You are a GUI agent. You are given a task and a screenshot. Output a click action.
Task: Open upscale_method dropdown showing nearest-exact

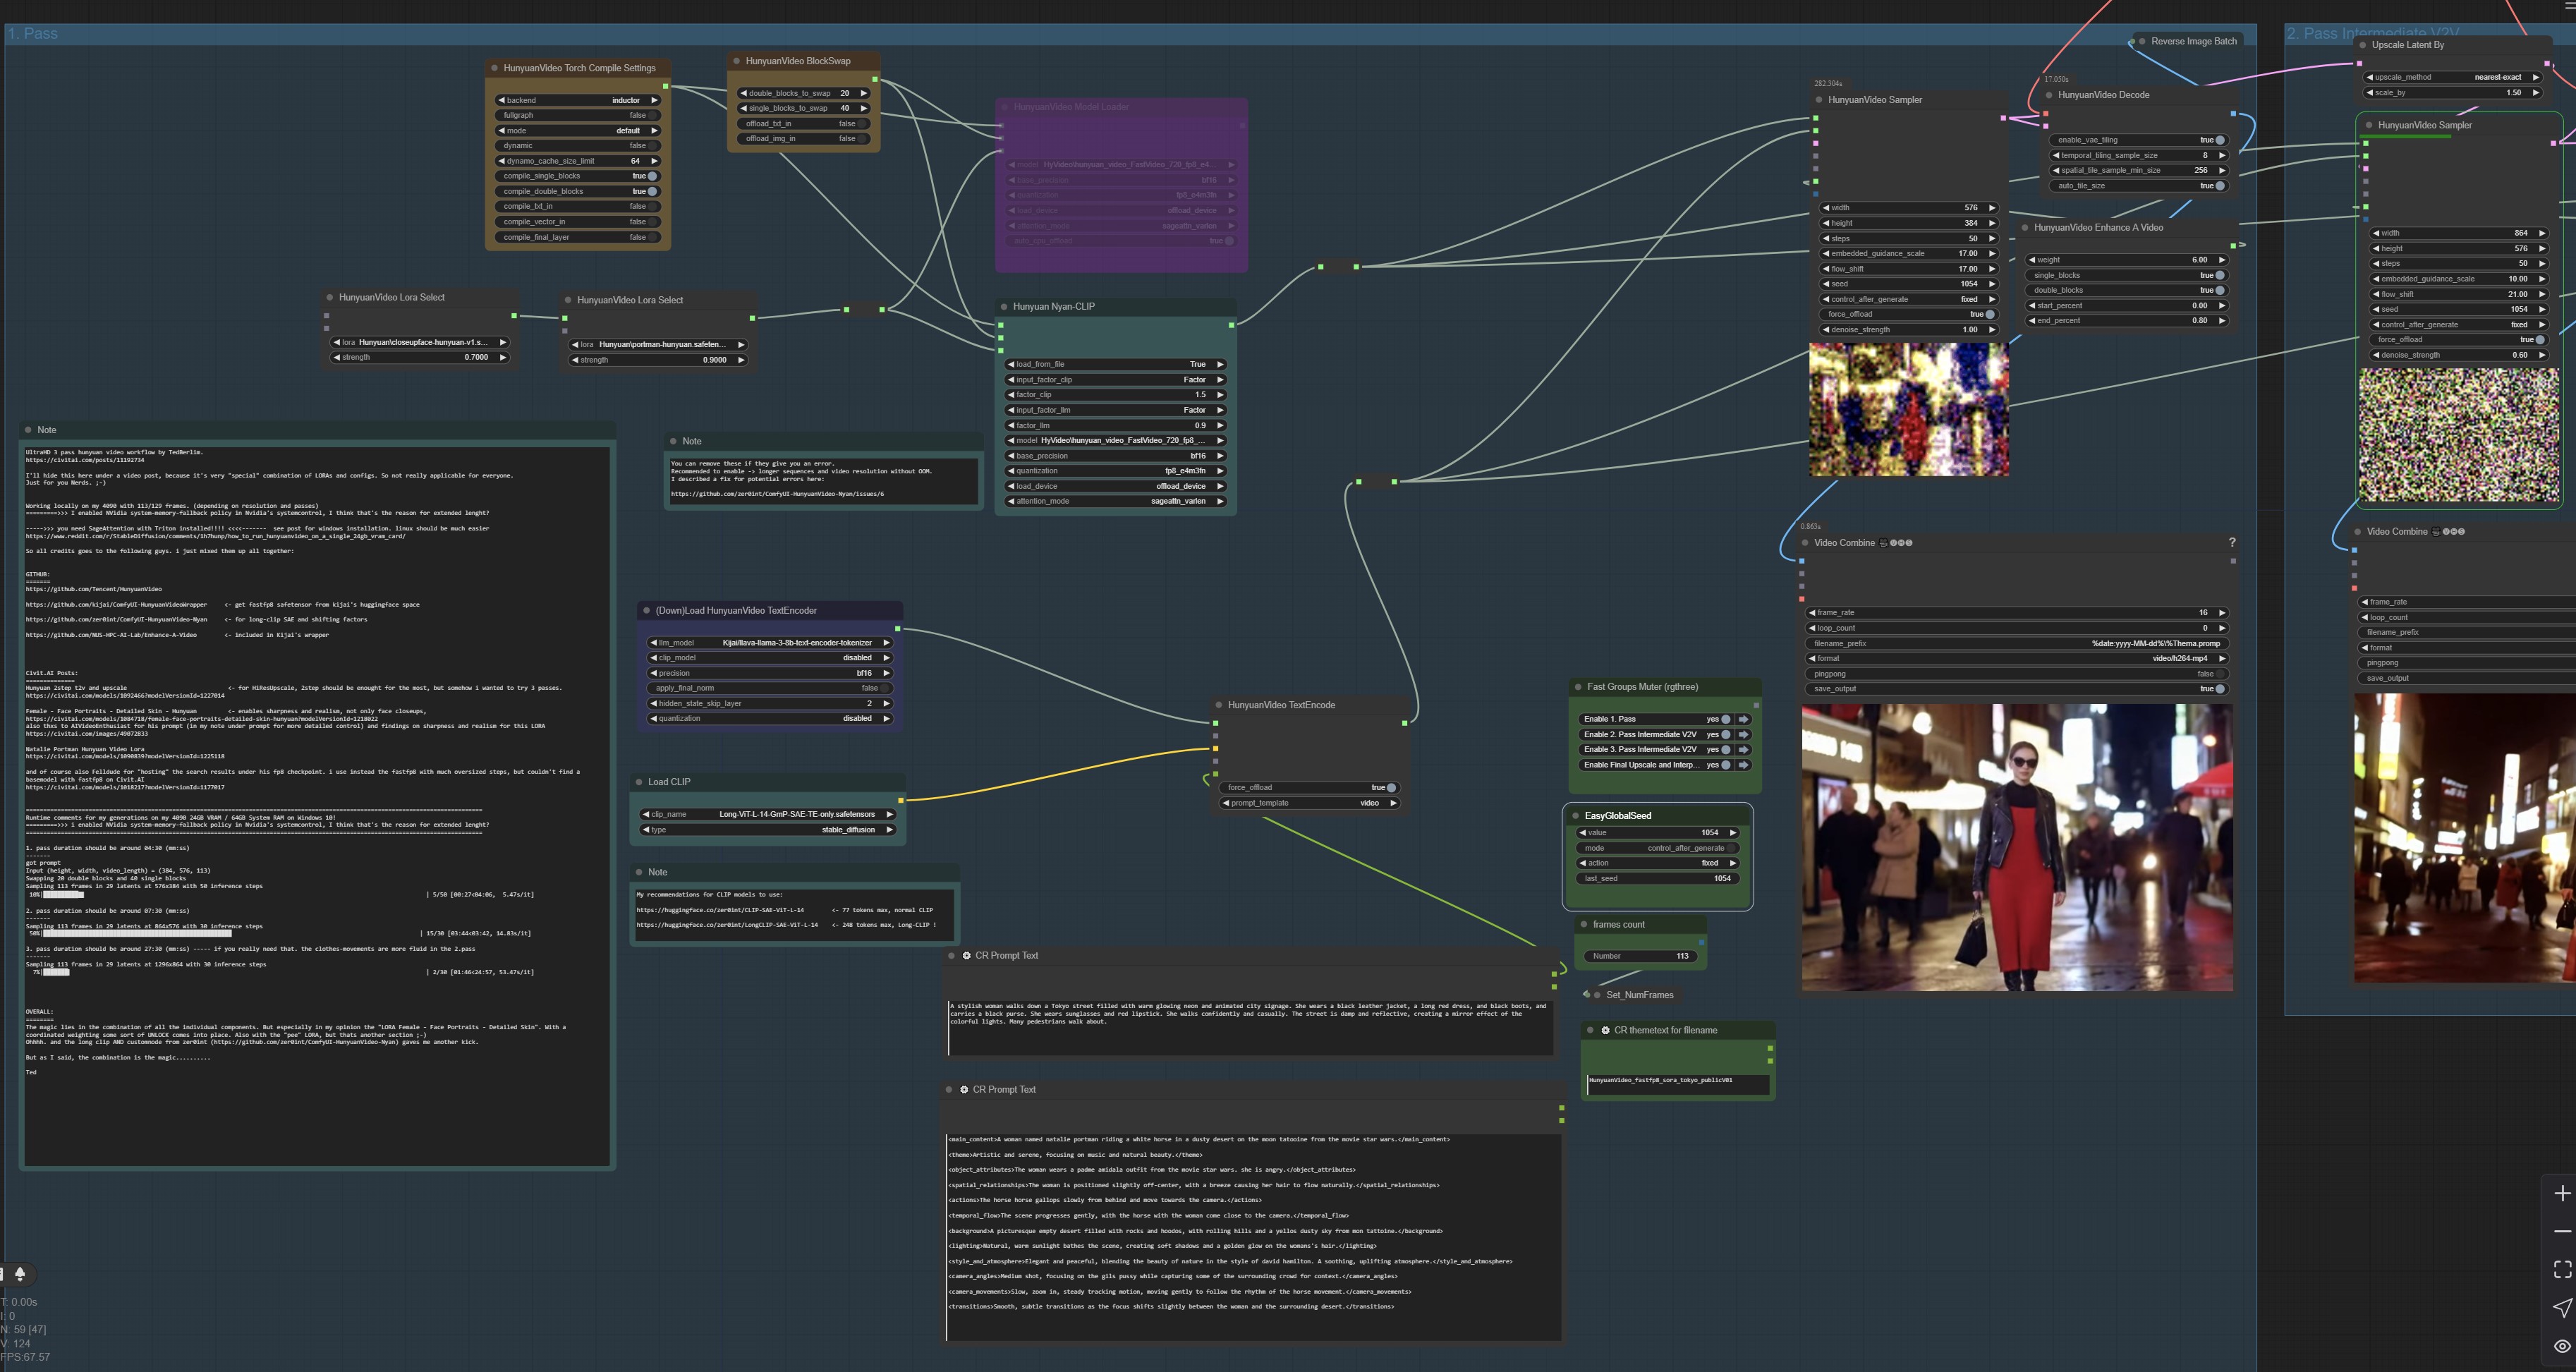[x=2453, y=77]
